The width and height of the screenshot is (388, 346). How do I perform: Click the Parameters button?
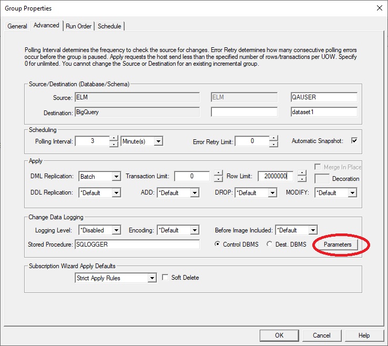(x=337, y=245)
